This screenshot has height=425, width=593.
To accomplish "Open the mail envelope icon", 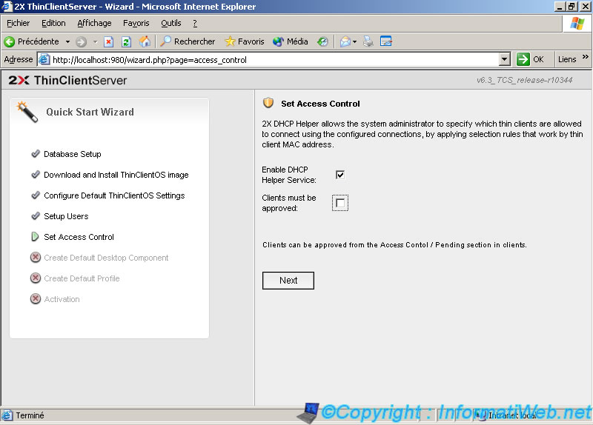I will 345,41.
